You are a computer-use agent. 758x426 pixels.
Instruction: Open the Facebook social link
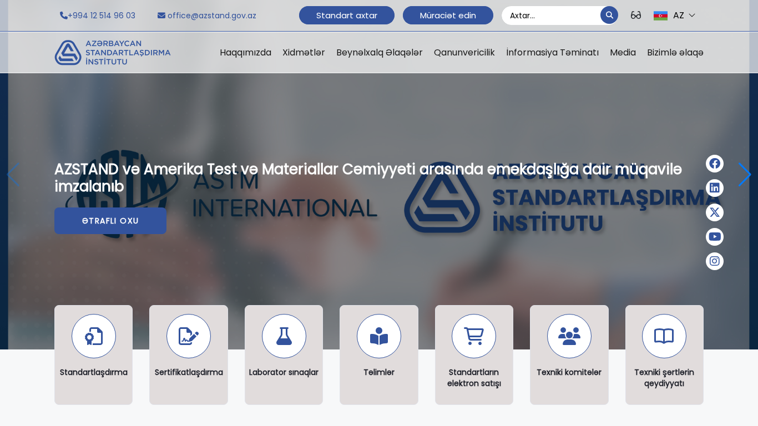[x=715, y=164]
